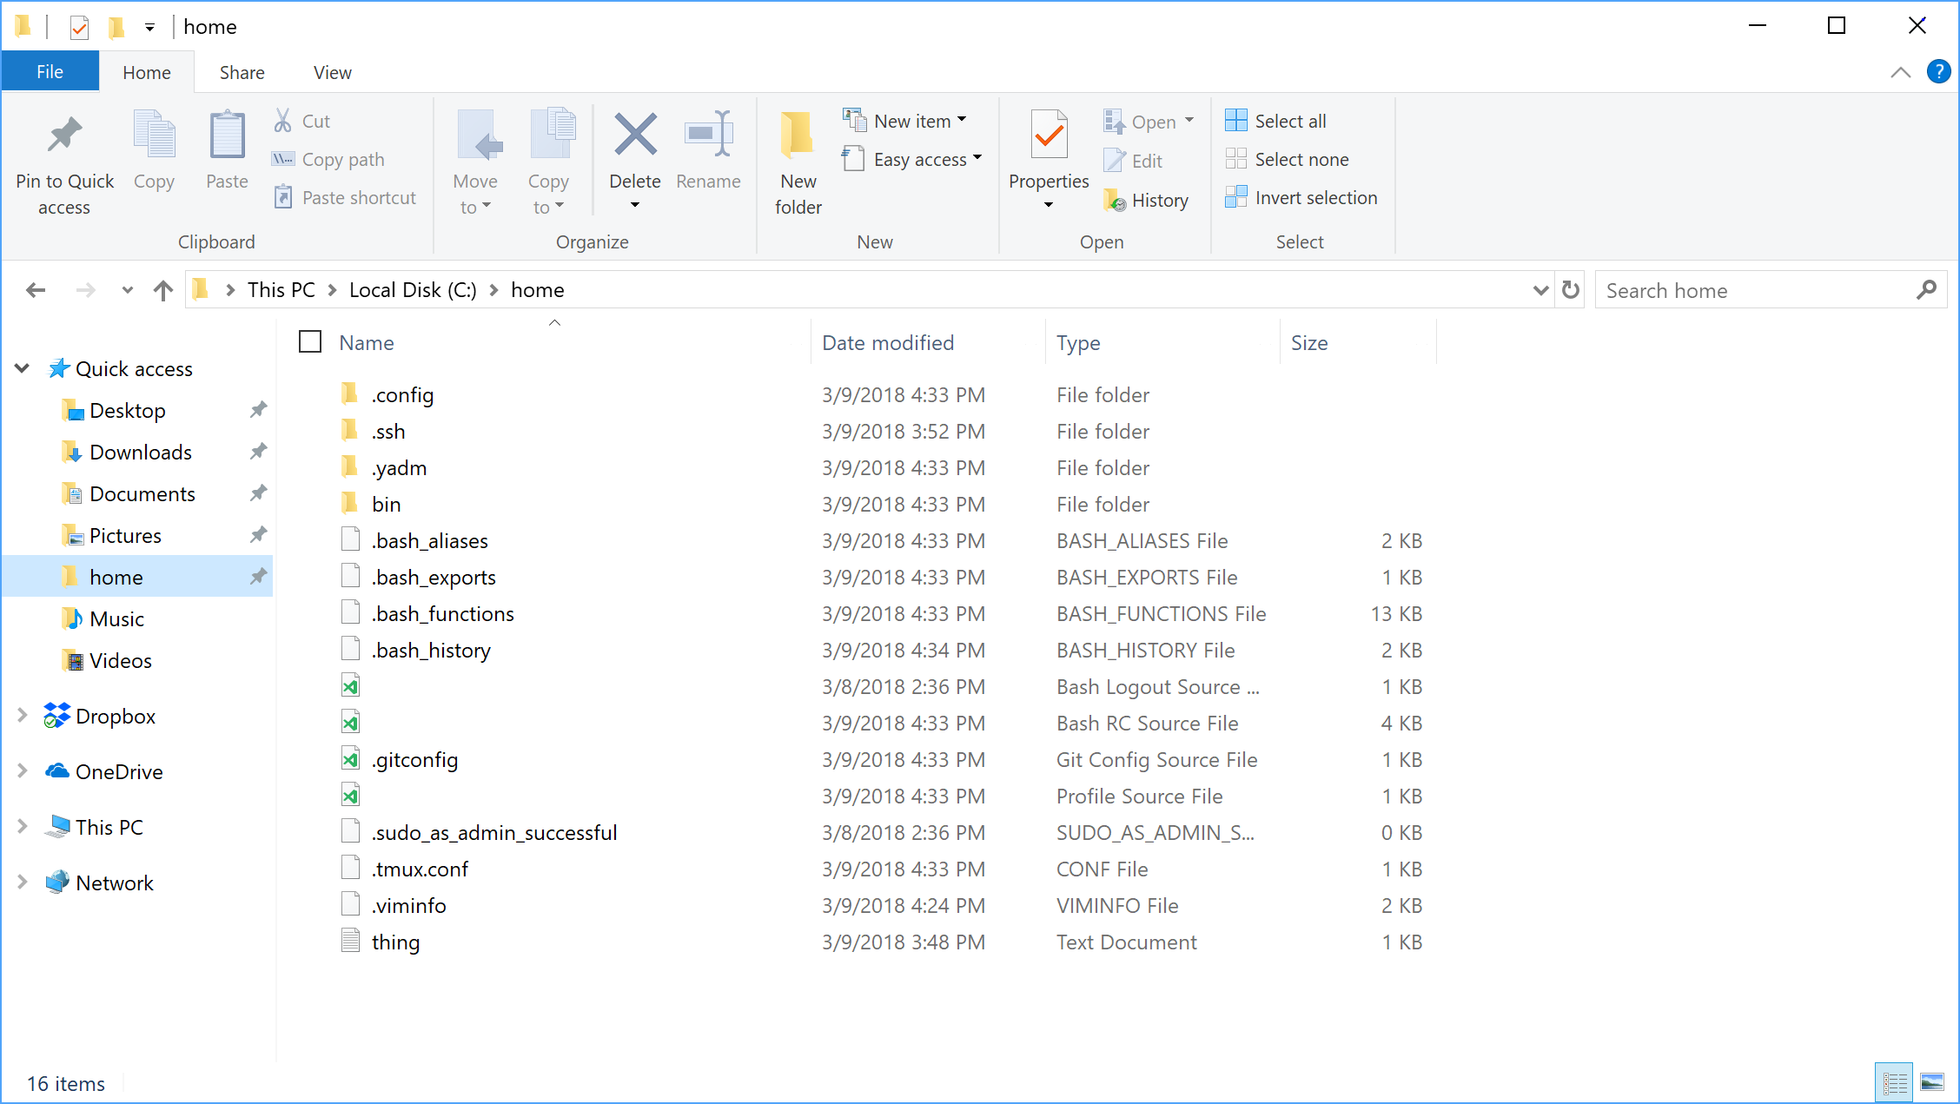Expand Dropbox in the sidebar
Image resolution: width=1960 pixels, height=1104 pixels.
coord(22,716)
